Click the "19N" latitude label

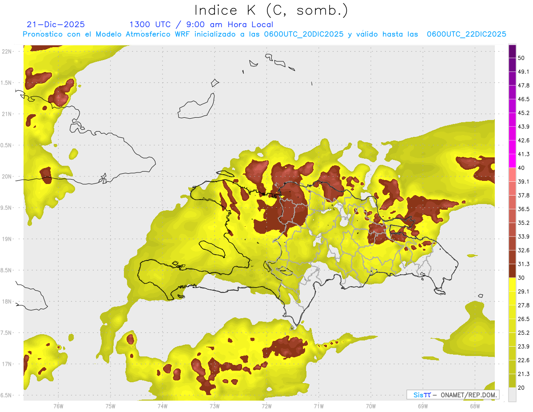point(7,239)
